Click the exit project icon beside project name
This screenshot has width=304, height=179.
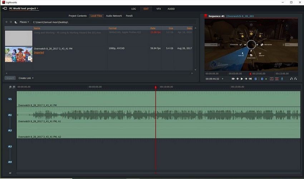[x=5, y=8]
